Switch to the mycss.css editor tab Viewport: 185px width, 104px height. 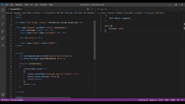(103, 9)
